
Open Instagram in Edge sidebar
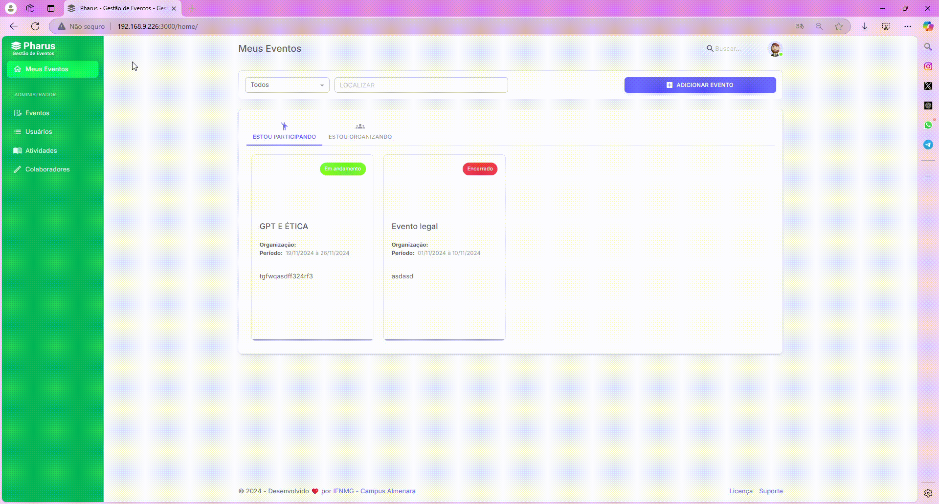click(928, 66)
